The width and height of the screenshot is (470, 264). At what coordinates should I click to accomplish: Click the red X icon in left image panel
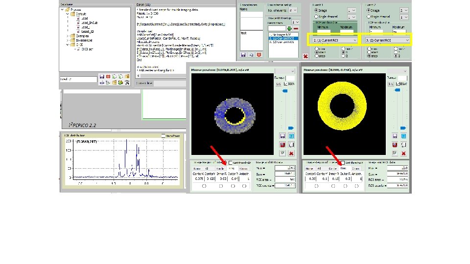pyautogui.click(x=291, y=153)
